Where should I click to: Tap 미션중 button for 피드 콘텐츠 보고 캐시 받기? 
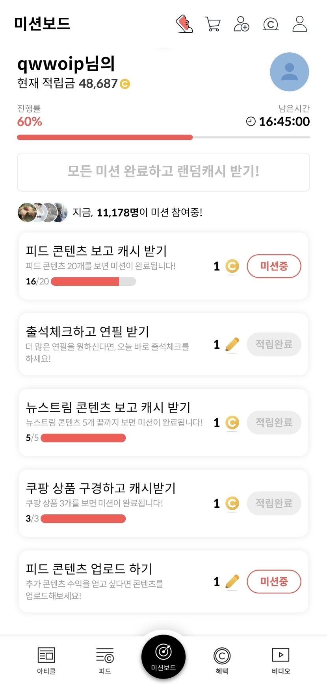pos(274,266)
